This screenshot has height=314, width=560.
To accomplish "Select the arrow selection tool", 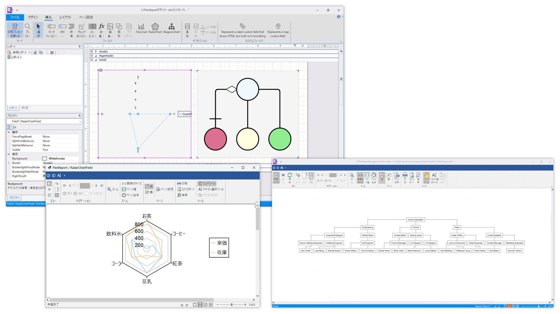I will 38,30.
